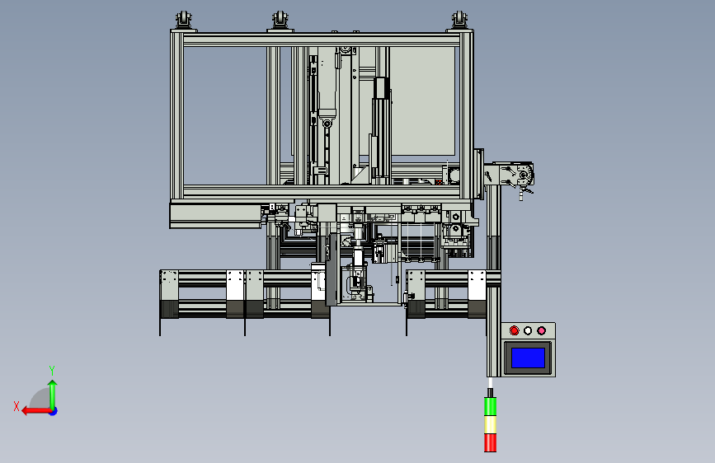Image resolution: width=715 pixels, height=463 pixels.
Task: Select the rightmost caster wheel atop frame
Action: point(459,20)
